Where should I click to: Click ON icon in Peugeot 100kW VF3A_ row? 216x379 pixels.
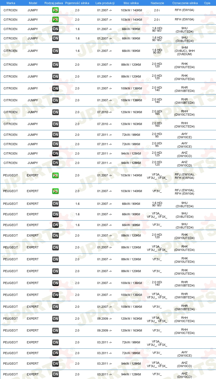(x=56, y=295)
